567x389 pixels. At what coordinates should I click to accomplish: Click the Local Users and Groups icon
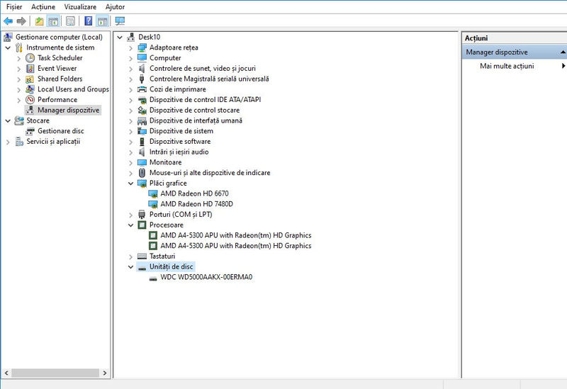tap(30, 89)
